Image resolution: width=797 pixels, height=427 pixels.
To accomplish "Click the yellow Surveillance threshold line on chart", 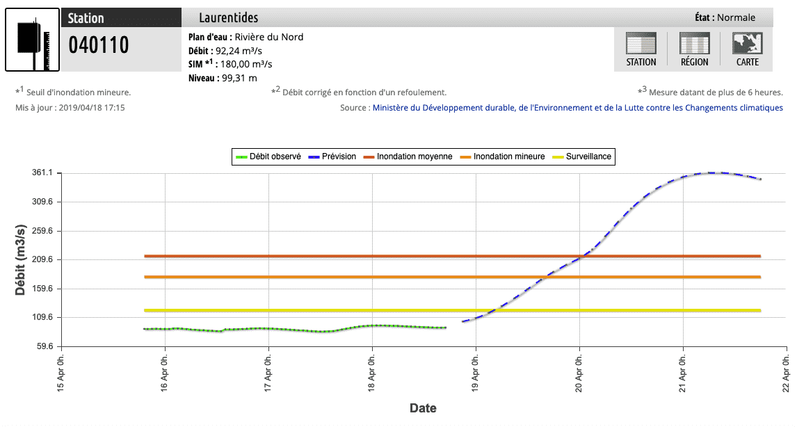I will (x=348, y=310).
